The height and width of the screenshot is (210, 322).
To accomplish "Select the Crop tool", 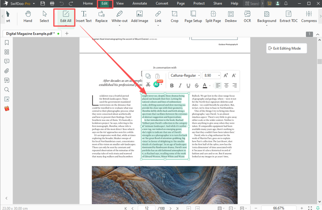I will click(174, 17).
